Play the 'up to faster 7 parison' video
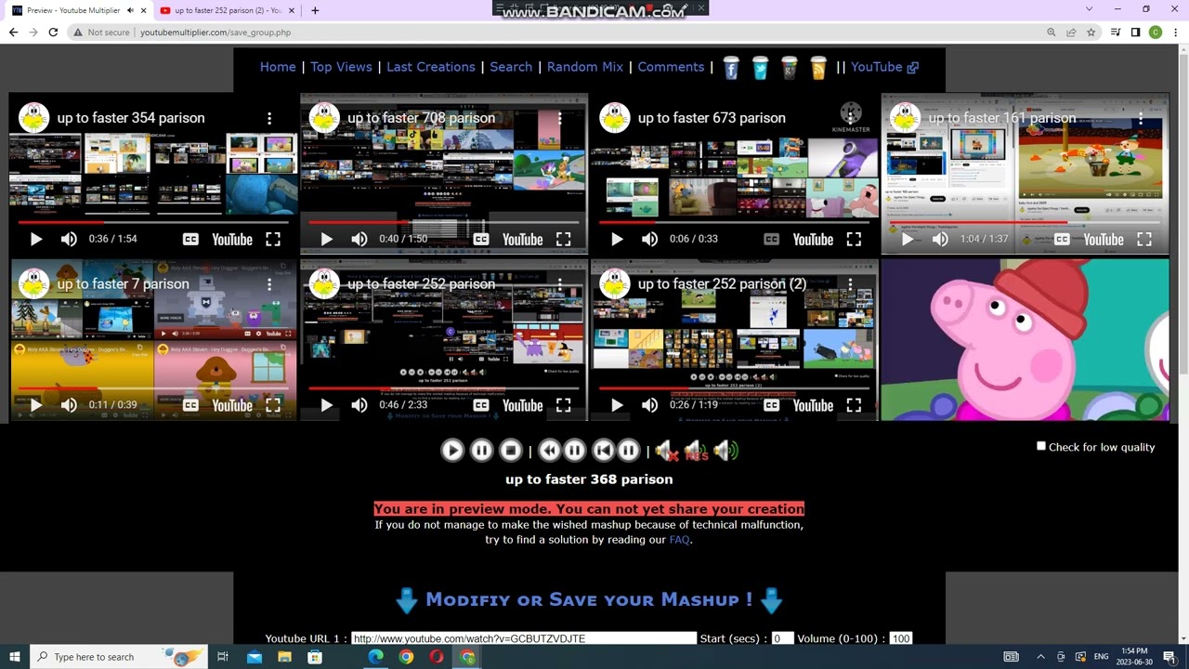This screenshot has height=669, width=1189. [x=35, y=405]
